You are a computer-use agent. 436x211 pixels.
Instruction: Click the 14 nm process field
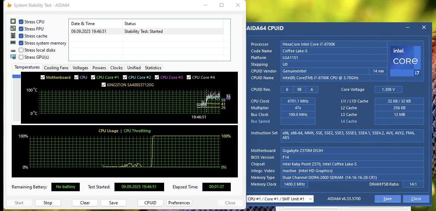(379, 71)
